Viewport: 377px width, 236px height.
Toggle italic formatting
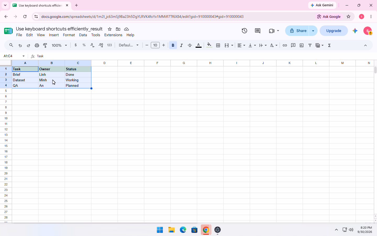tap(181, 45)
